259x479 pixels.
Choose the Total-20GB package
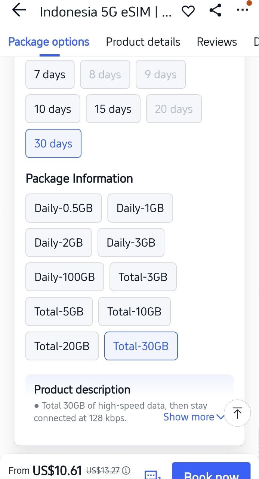click(62, 346)
